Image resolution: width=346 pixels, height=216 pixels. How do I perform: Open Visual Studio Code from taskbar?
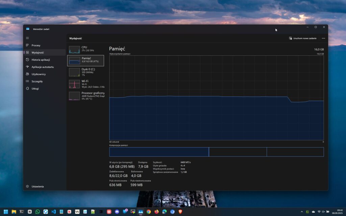point(54,212)
